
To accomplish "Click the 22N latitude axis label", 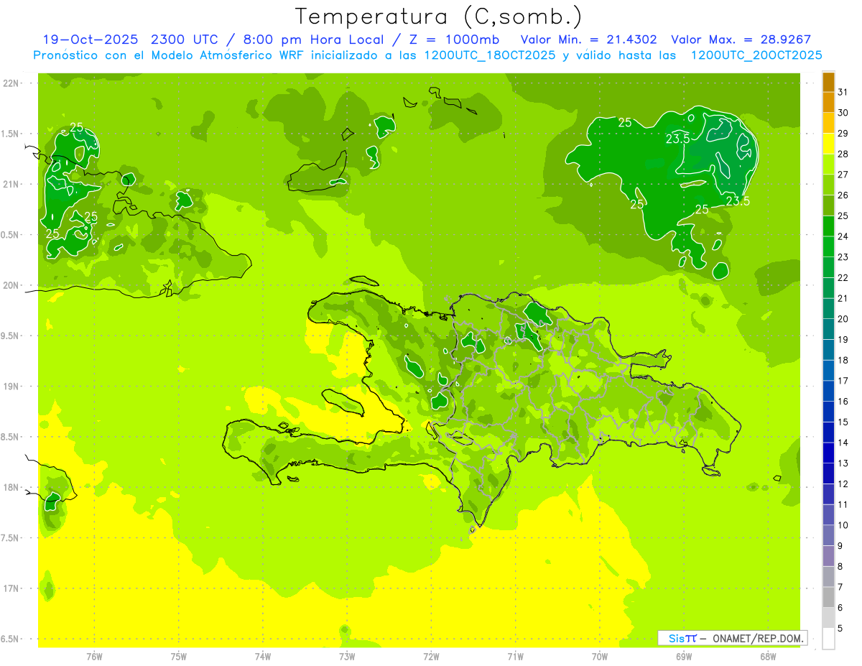I will [x=12, y=83].
